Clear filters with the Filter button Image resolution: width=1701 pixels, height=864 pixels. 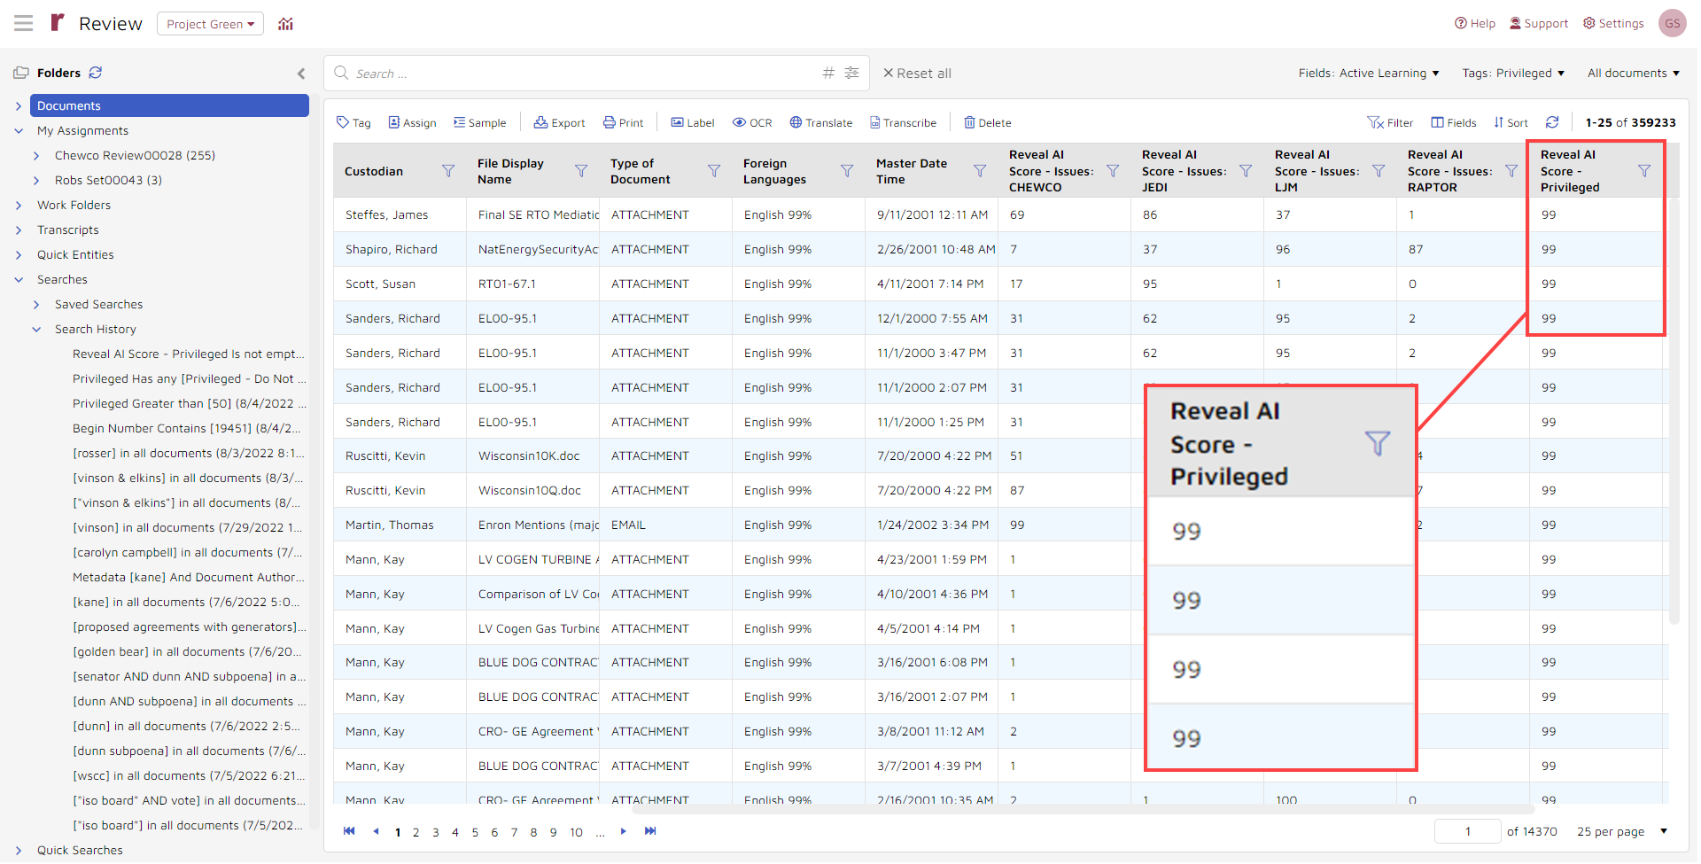(x=1390, y=122)
